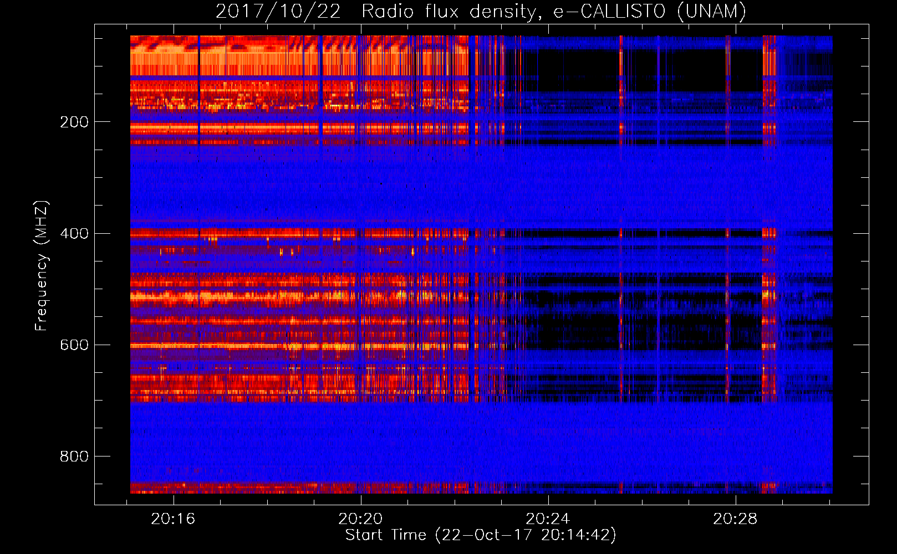Select the 600 frequency tick label
Viewport: 897px width, 554px height.
point(74,345)
